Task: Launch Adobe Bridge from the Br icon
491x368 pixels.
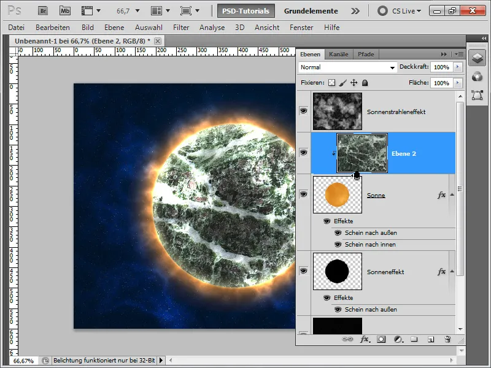Action: click(43, 11)
